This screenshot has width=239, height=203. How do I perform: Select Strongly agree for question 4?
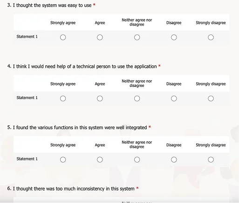point(63,98)
